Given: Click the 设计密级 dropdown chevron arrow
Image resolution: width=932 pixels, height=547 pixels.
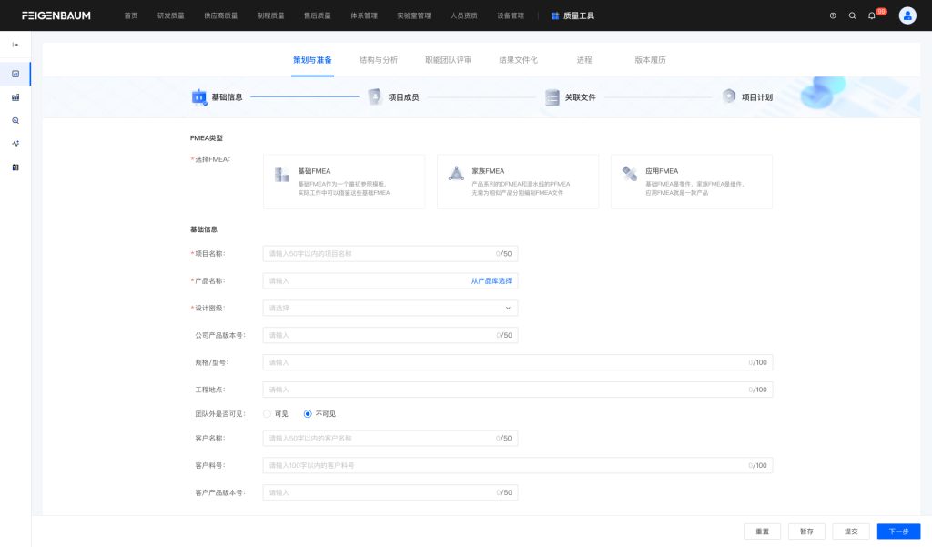Looking at the screenshot, I should point(508,308).
